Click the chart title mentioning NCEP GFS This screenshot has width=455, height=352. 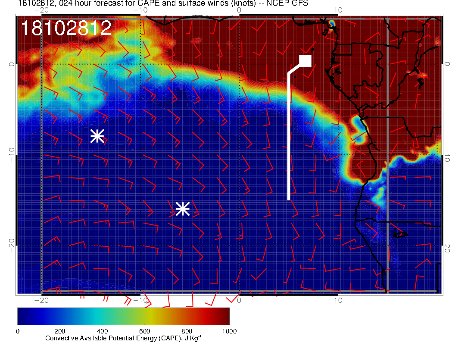tap(163, 3)
